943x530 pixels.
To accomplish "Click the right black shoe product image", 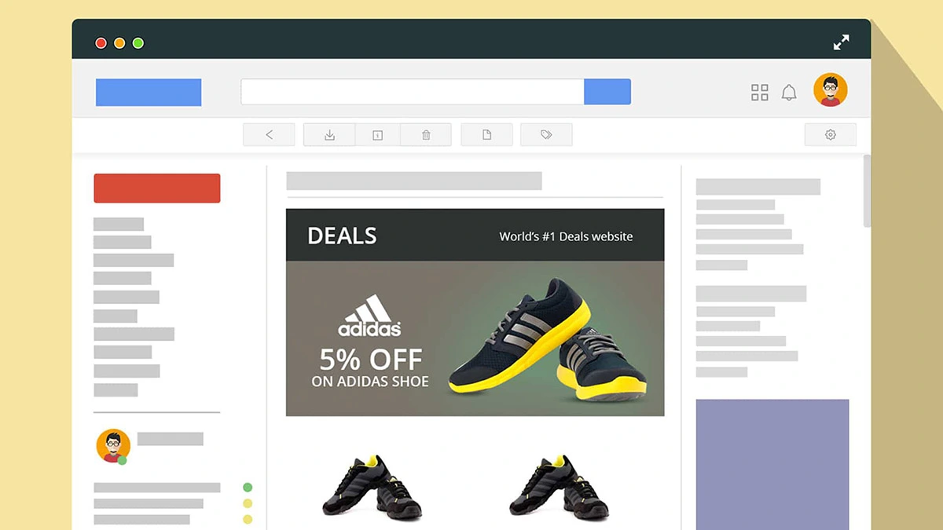I will tap(559, 486).
